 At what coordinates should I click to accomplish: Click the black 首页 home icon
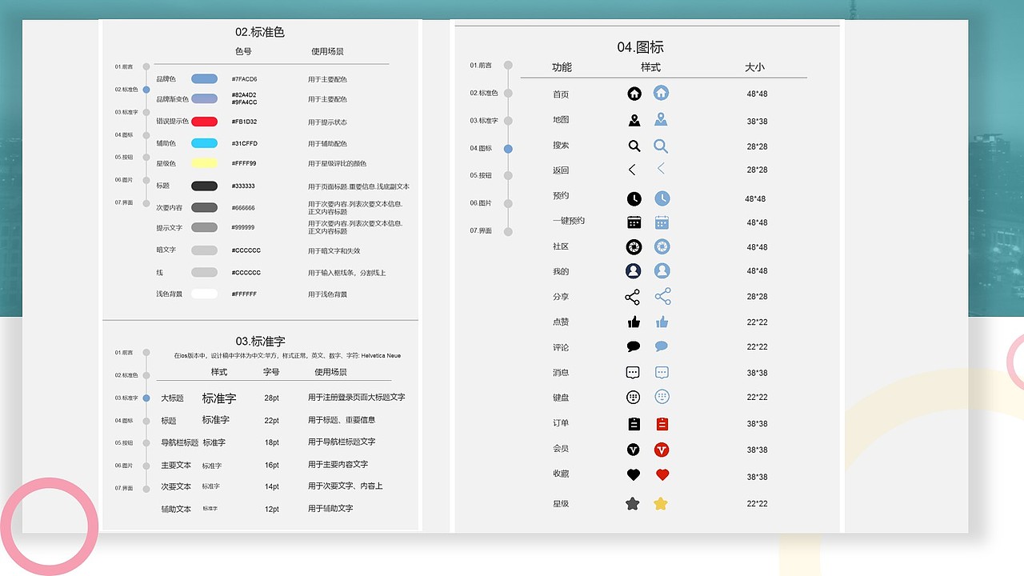[x=634, y=94]
